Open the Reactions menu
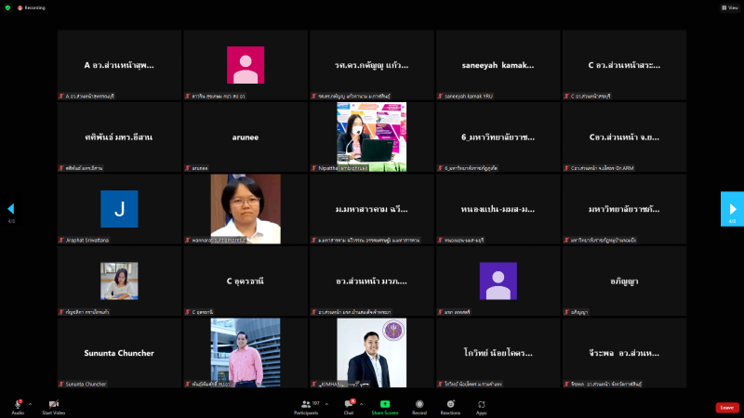This screenshot has width=744, height=418. [x=450, y=406]
